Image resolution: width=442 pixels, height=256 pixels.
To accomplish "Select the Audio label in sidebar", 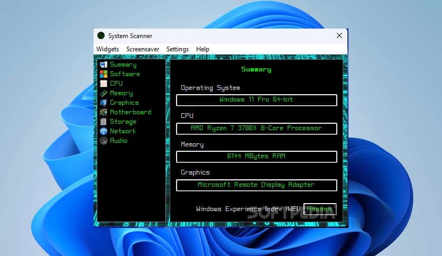I will pyautogui.click(x=118, y=141).
